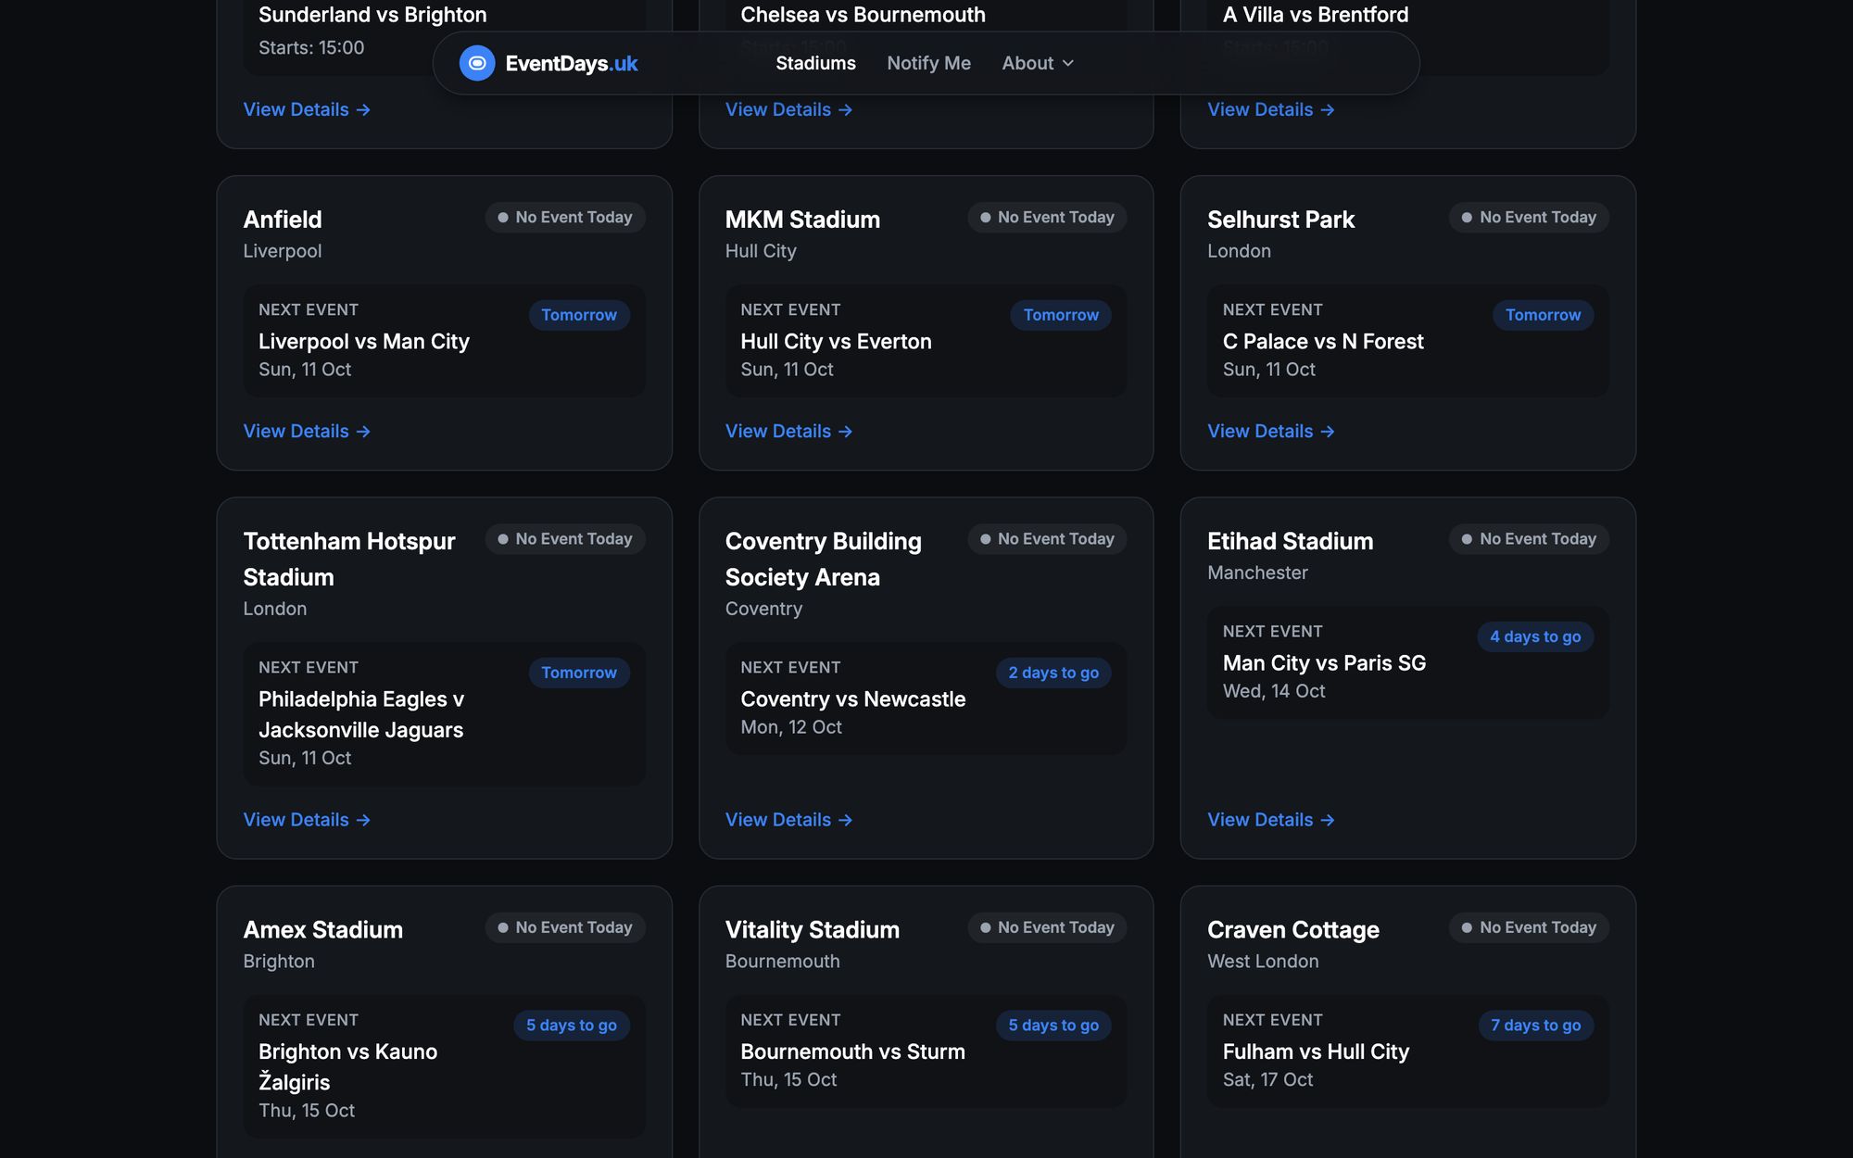Click the Liverpool vs Man City event
This screenshot has height=1158, width=1853.
click(x=364, y=341)
